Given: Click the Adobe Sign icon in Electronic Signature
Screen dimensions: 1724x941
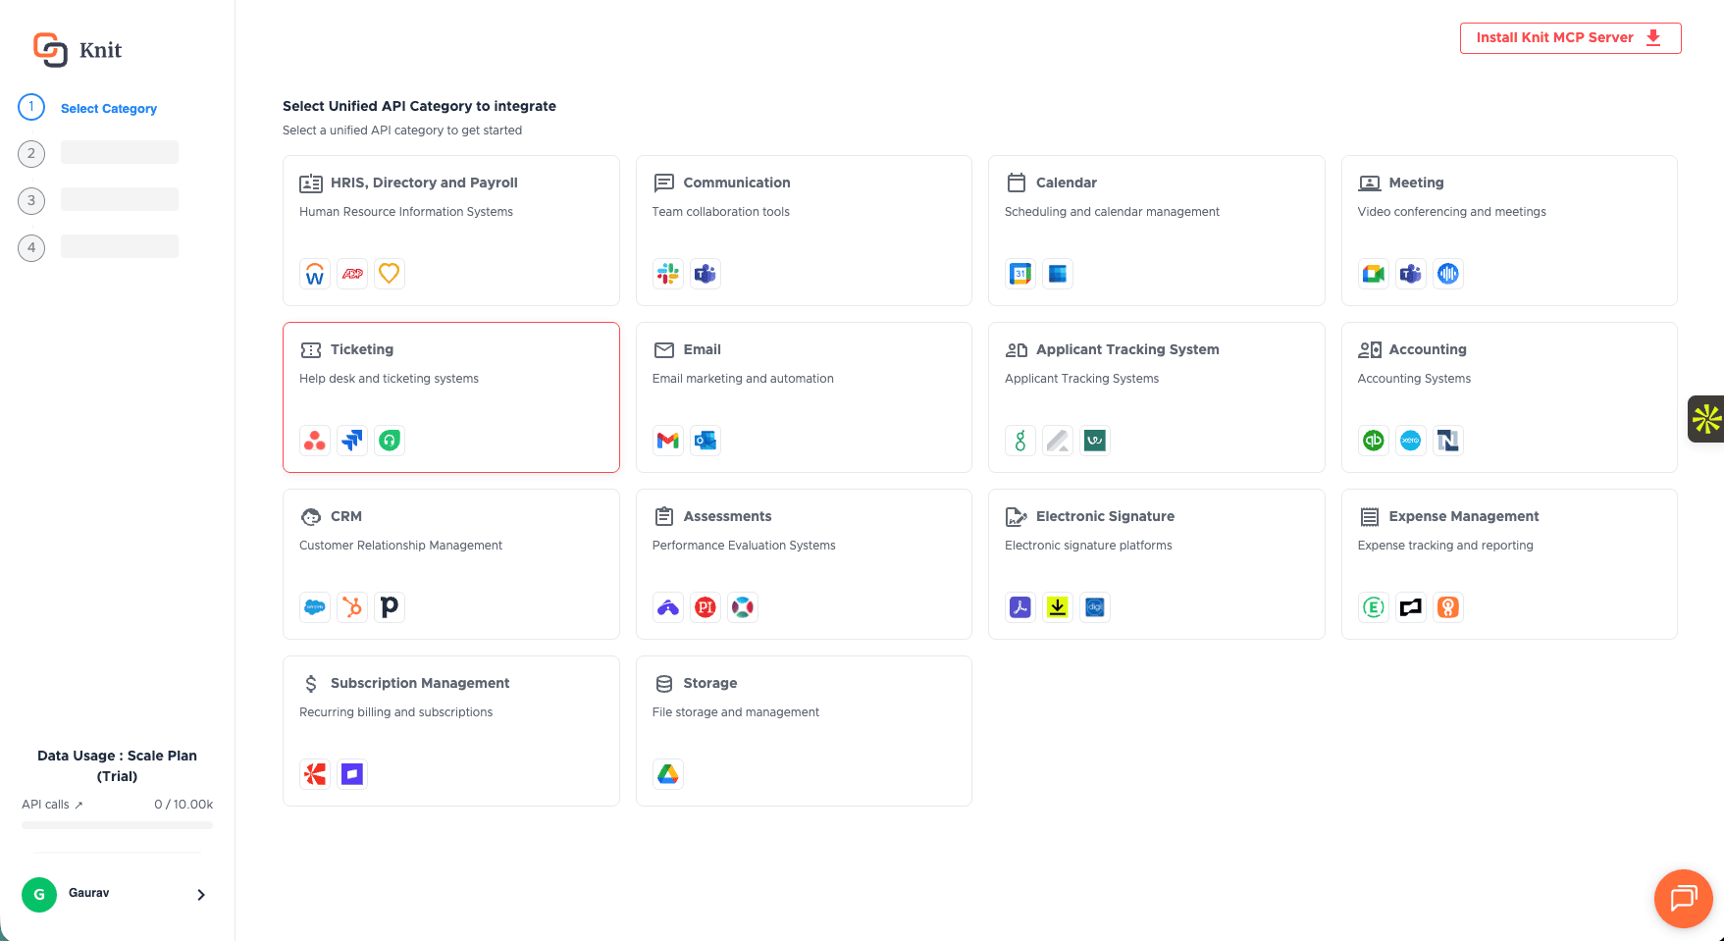Looking at the screenshot, I should coord(1020,607).
